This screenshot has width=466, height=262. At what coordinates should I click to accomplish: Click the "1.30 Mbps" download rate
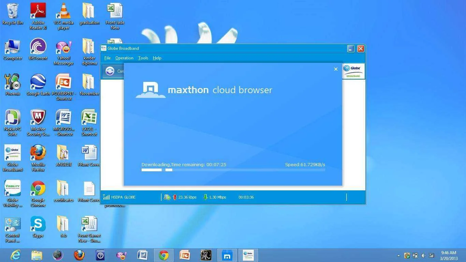[217, 197]
